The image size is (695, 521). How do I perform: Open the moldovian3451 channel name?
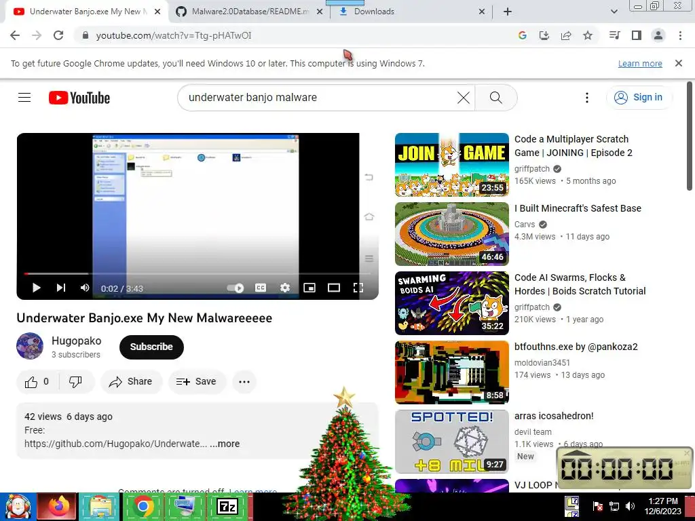tap(542, 362)
